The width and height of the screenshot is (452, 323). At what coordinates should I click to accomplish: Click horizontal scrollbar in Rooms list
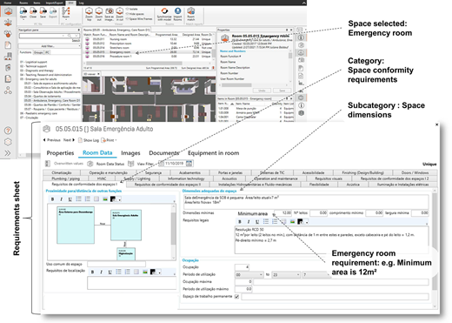tap(134, 64)
